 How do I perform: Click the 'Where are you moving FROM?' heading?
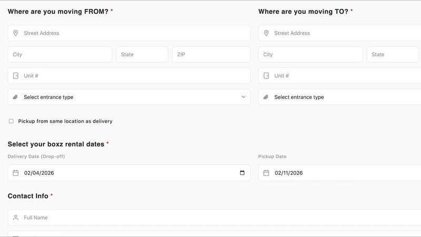pyautogui.click(x=58, y=12)
